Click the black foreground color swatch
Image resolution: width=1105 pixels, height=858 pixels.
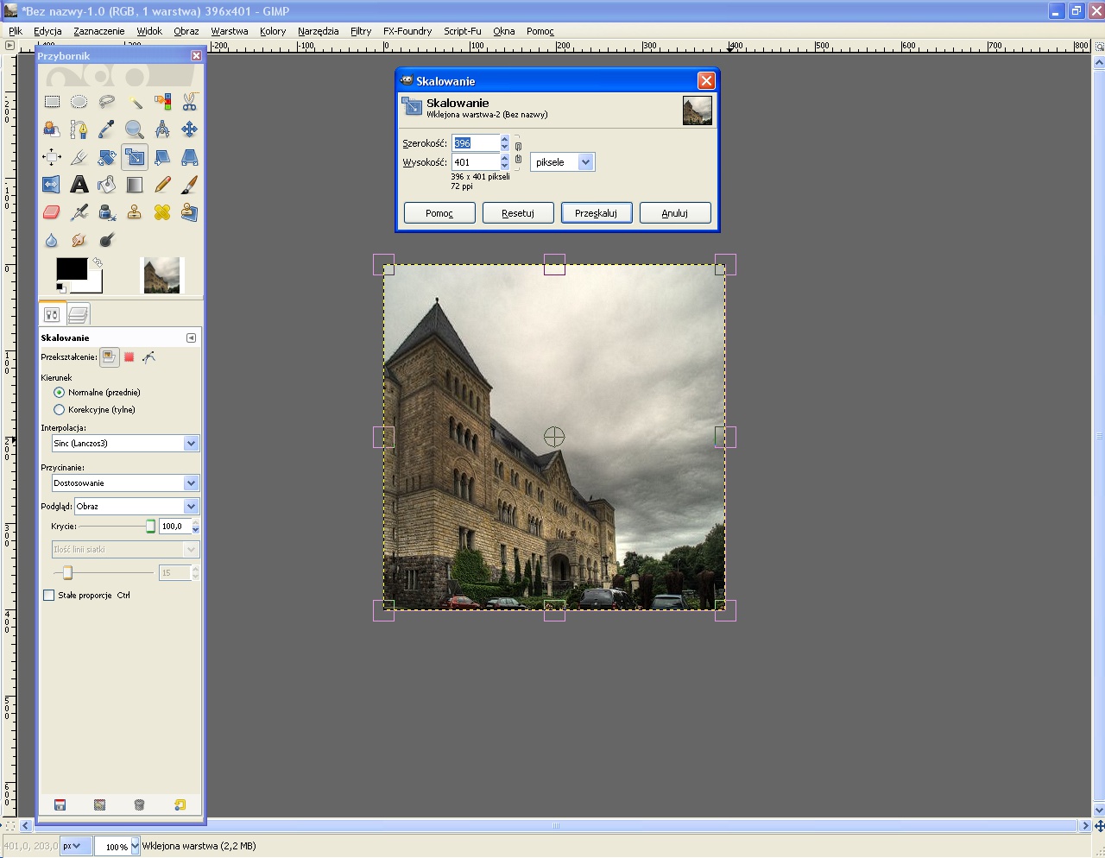(71, 268)
